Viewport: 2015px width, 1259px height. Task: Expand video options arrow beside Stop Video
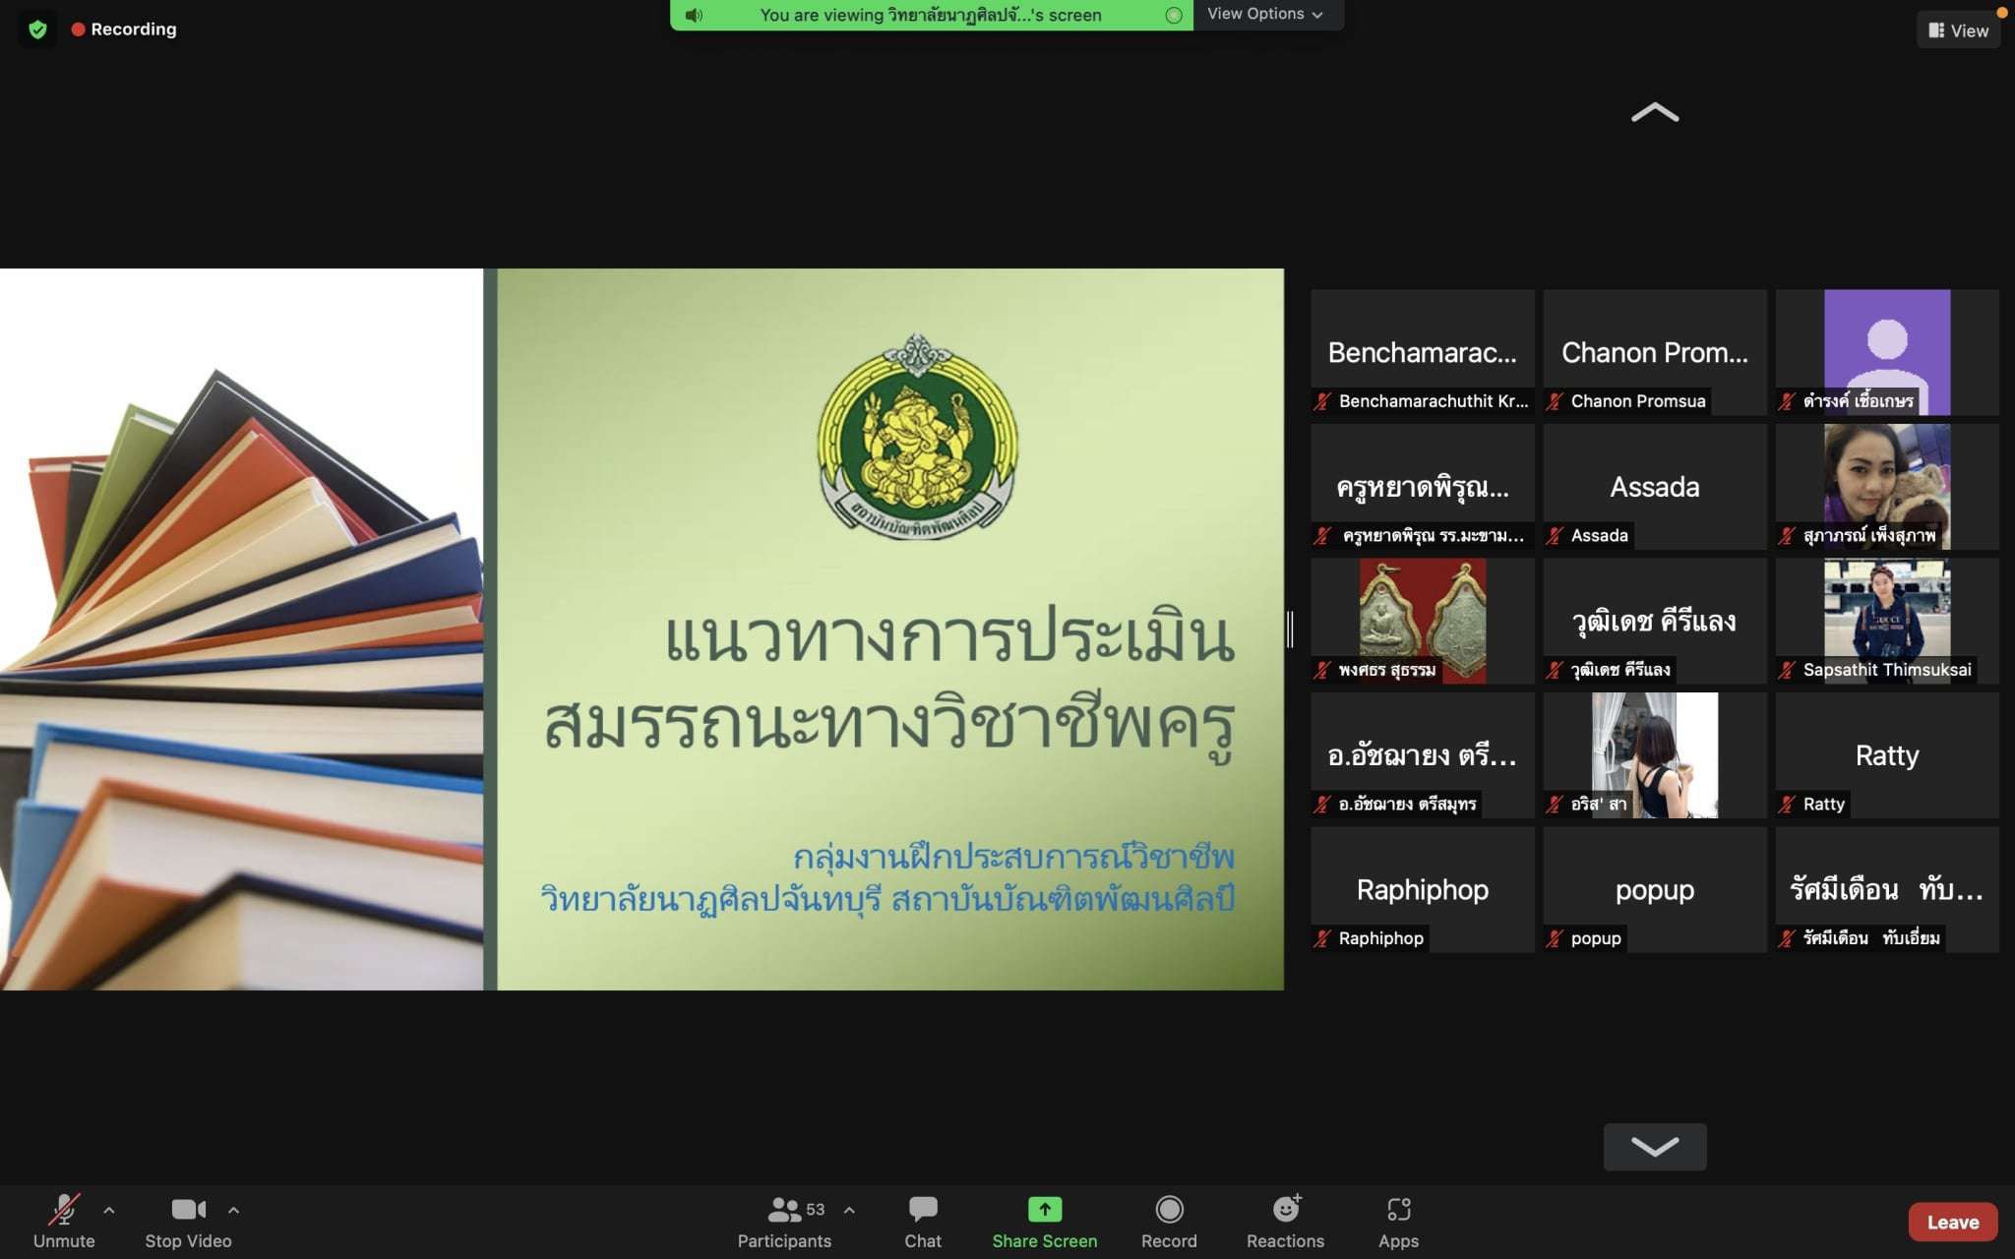233,1211
